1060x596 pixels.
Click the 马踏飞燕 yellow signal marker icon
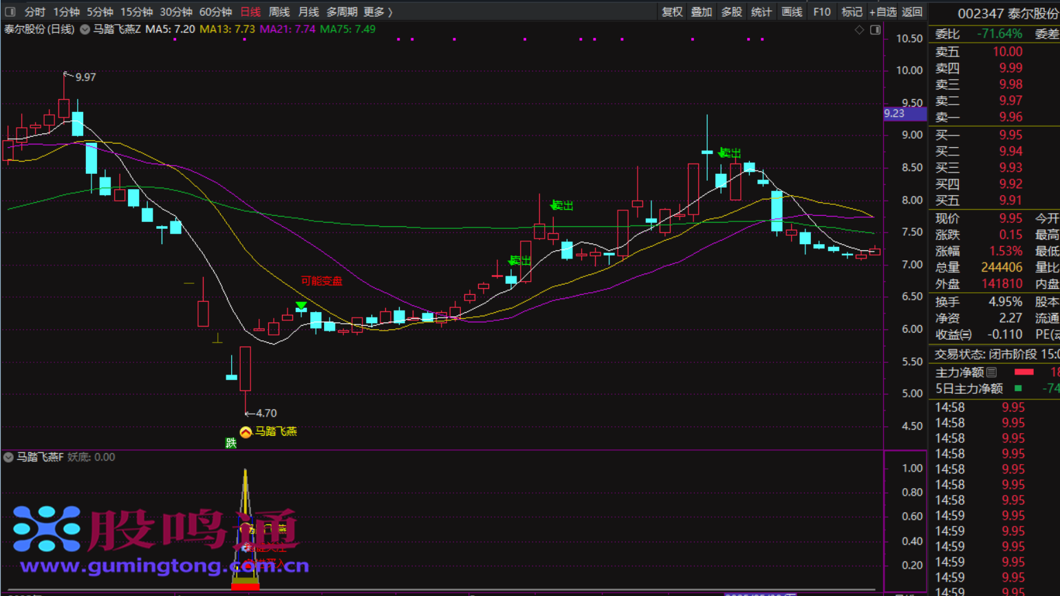click(x=246, y=432)
